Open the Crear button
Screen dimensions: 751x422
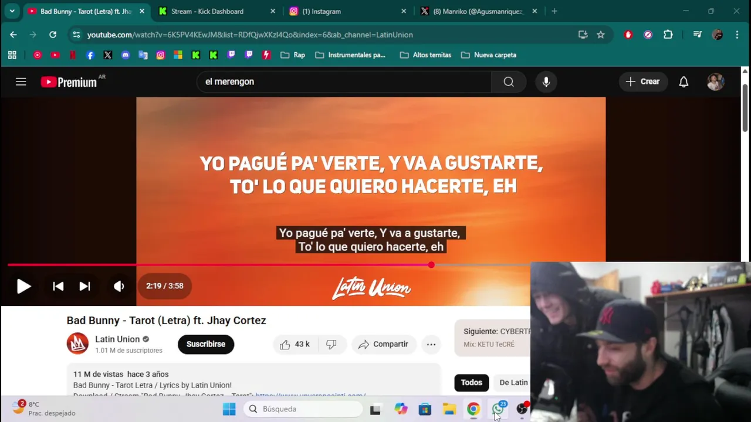[x=642, y=81]
